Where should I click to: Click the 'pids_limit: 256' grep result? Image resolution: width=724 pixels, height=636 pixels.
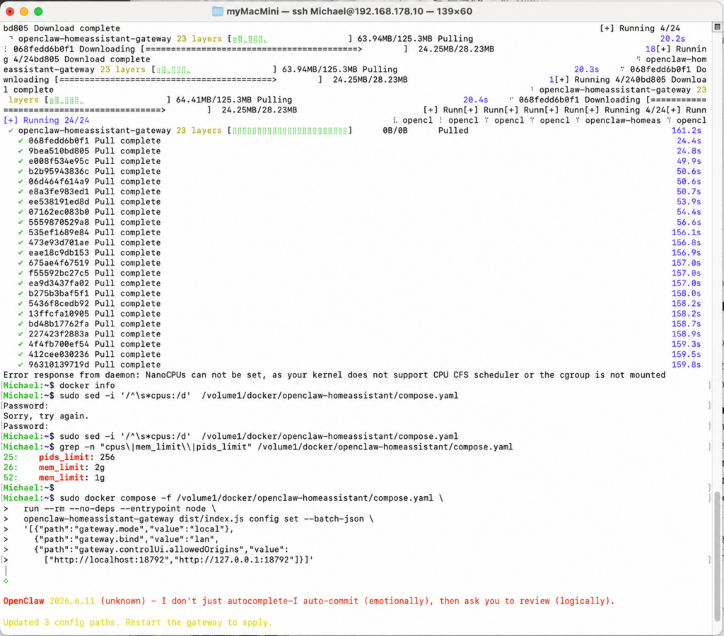(x=76, y=457)
